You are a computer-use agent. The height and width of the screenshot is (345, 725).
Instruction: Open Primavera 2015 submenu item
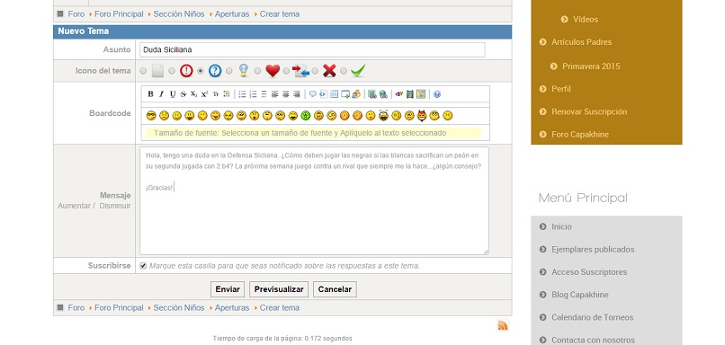click(591, 66)
